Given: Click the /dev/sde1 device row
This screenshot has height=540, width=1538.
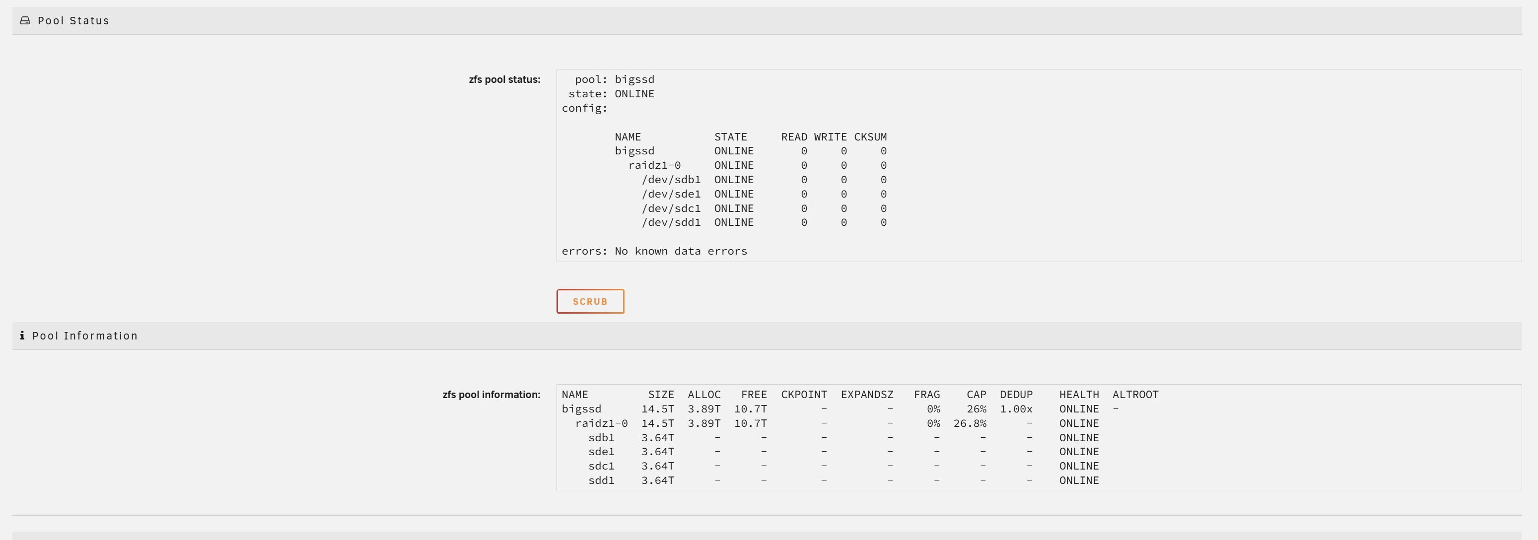Looking at the screenshot, I should [x=671, y=194].
